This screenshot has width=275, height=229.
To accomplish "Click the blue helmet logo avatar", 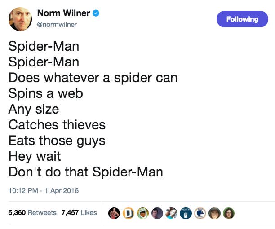I will tap(200, 213).
